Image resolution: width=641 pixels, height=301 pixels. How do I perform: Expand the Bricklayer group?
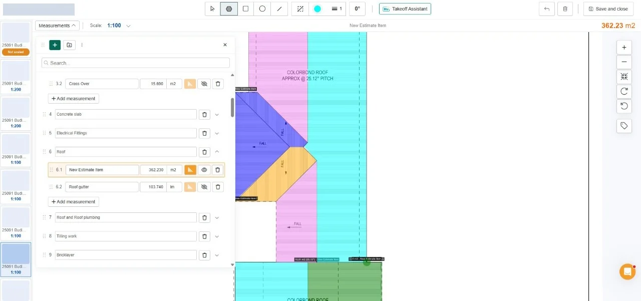217,255
